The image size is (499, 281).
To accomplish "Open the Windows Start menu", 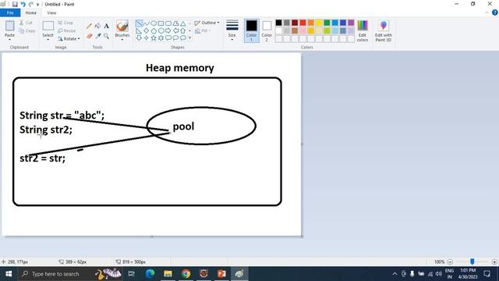I will click(x=9, y=274).
